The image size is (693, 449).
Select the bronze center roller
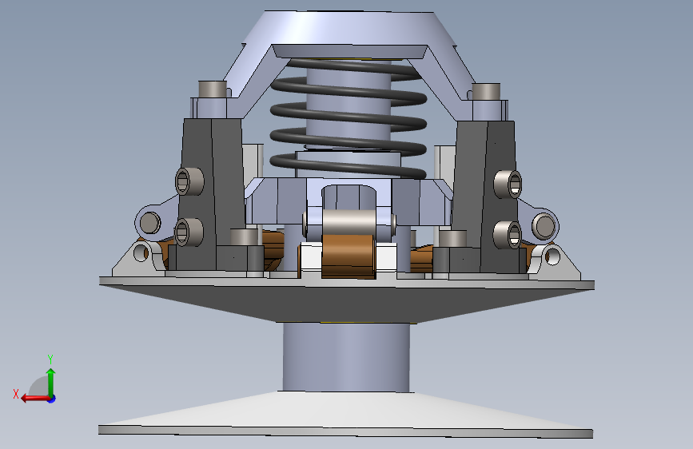pos(349,256)
